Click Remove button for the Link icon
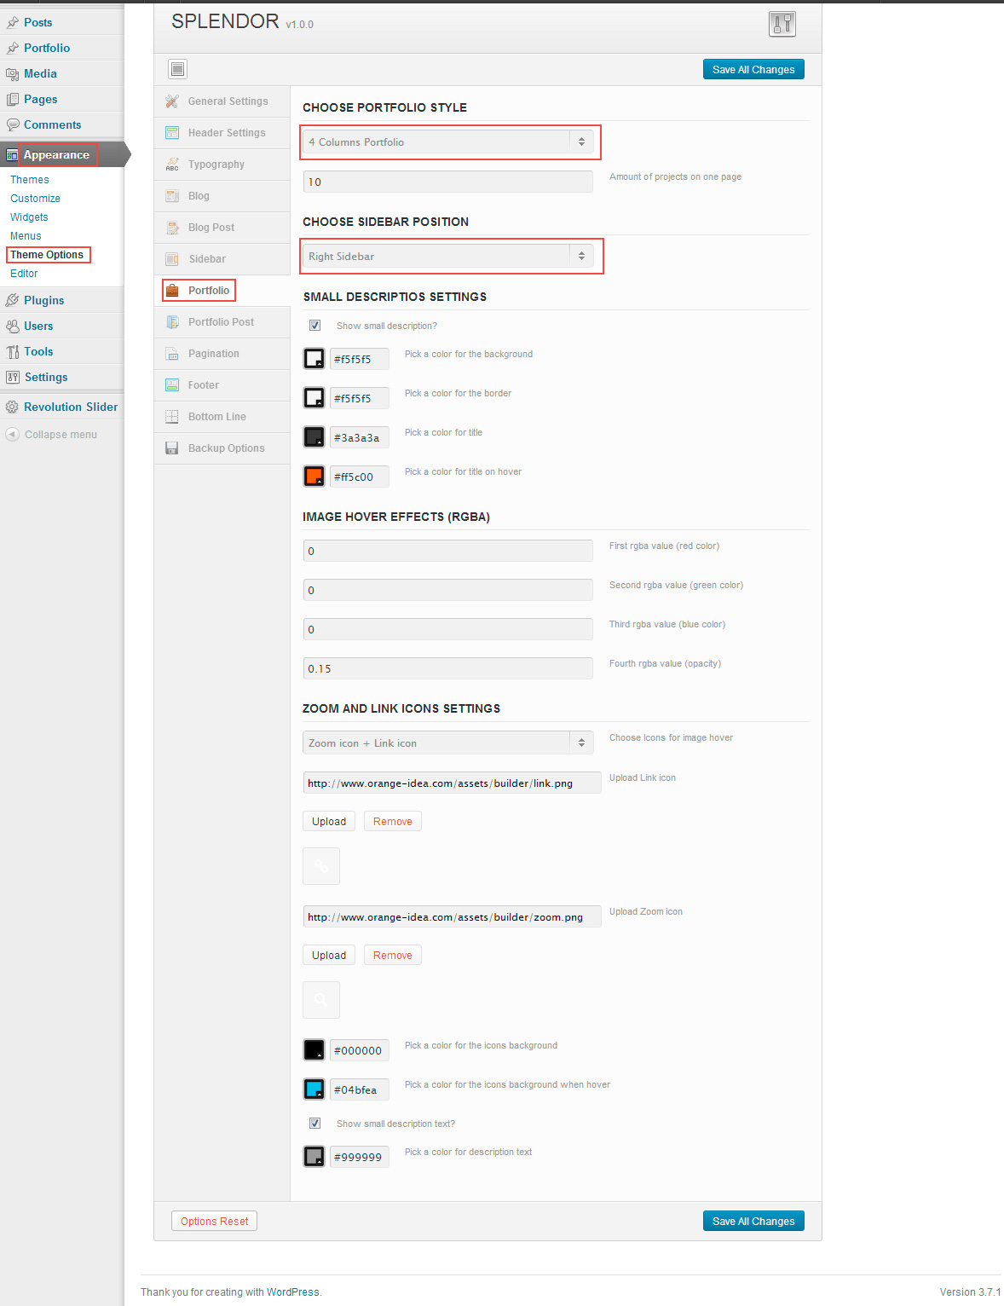This screenshot has width=1004, height=1306. 393,822
